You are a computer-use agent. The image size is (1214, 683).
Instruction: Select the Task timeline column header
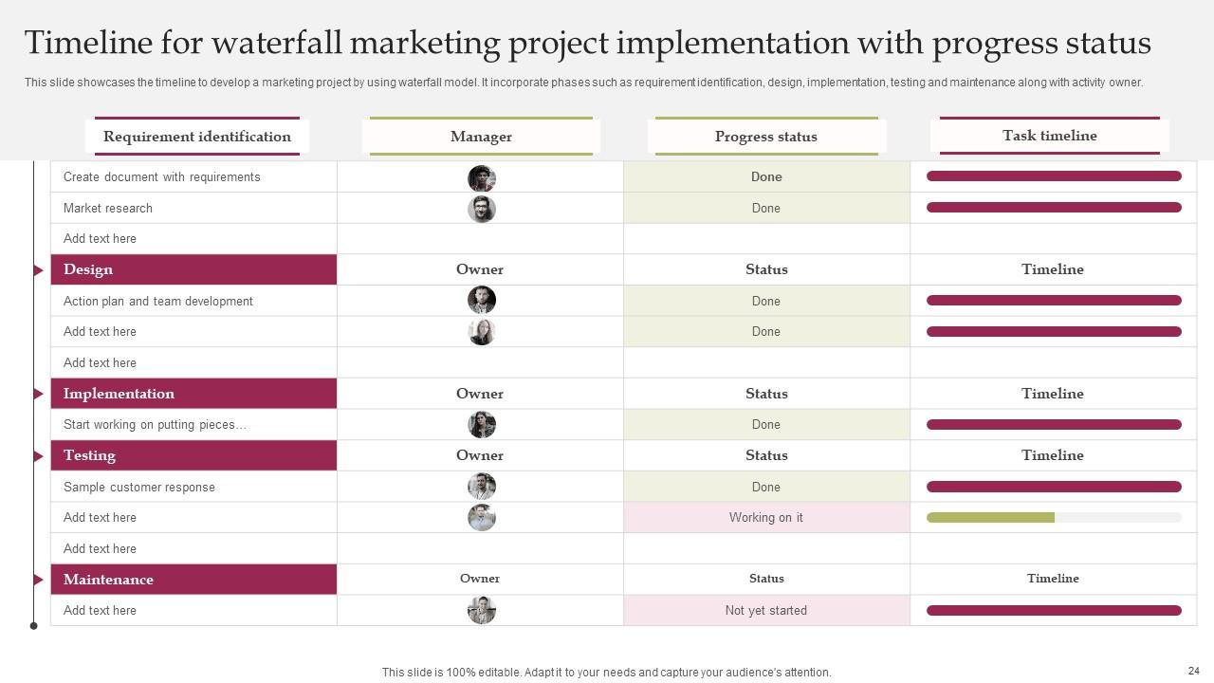[x=1049, y=136]
